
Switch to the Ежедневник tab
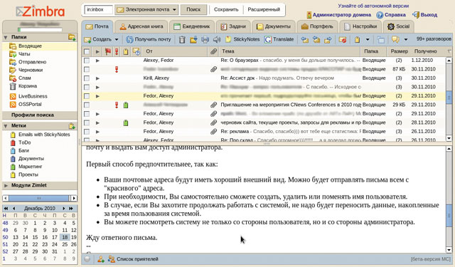192,26
